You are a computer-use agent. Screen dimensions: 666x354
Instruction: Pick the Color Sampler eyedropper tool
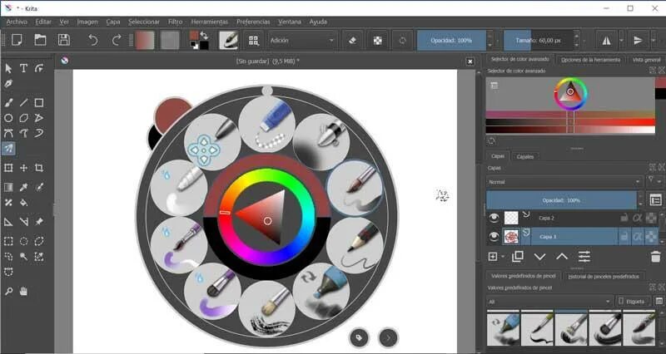[x=24, y=187]
